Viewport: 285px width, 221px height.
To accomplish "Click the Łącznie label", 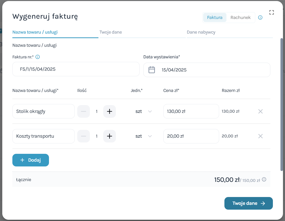I will point(24,180).
